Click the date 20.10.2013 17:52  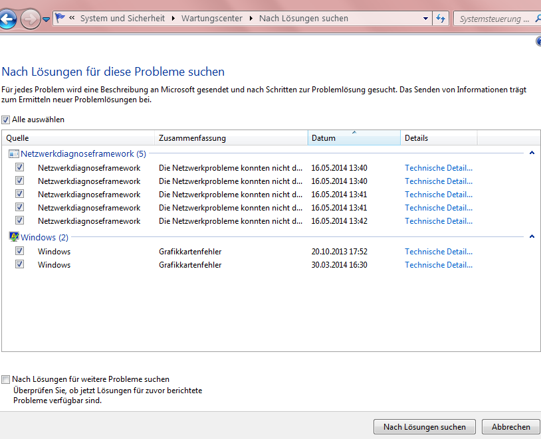point(339,252)
